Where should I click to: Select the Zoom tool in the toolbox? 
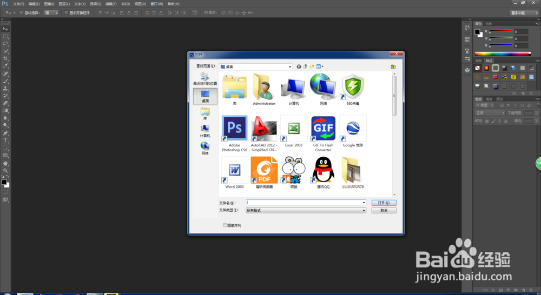tap(5, 171)
